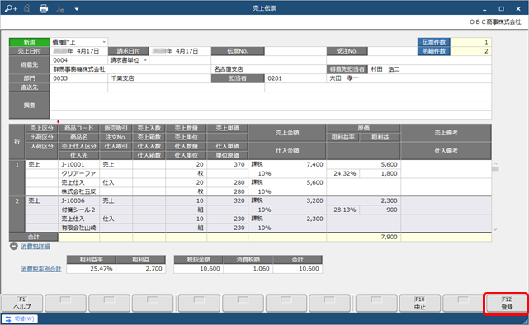Click row number 2 header

pos(17,214)
